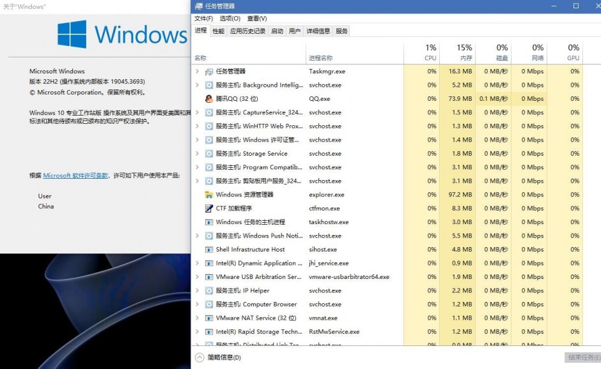Click gear icon of IP Helper host
This screenshot has width=601, height=369.
point(209,290)
